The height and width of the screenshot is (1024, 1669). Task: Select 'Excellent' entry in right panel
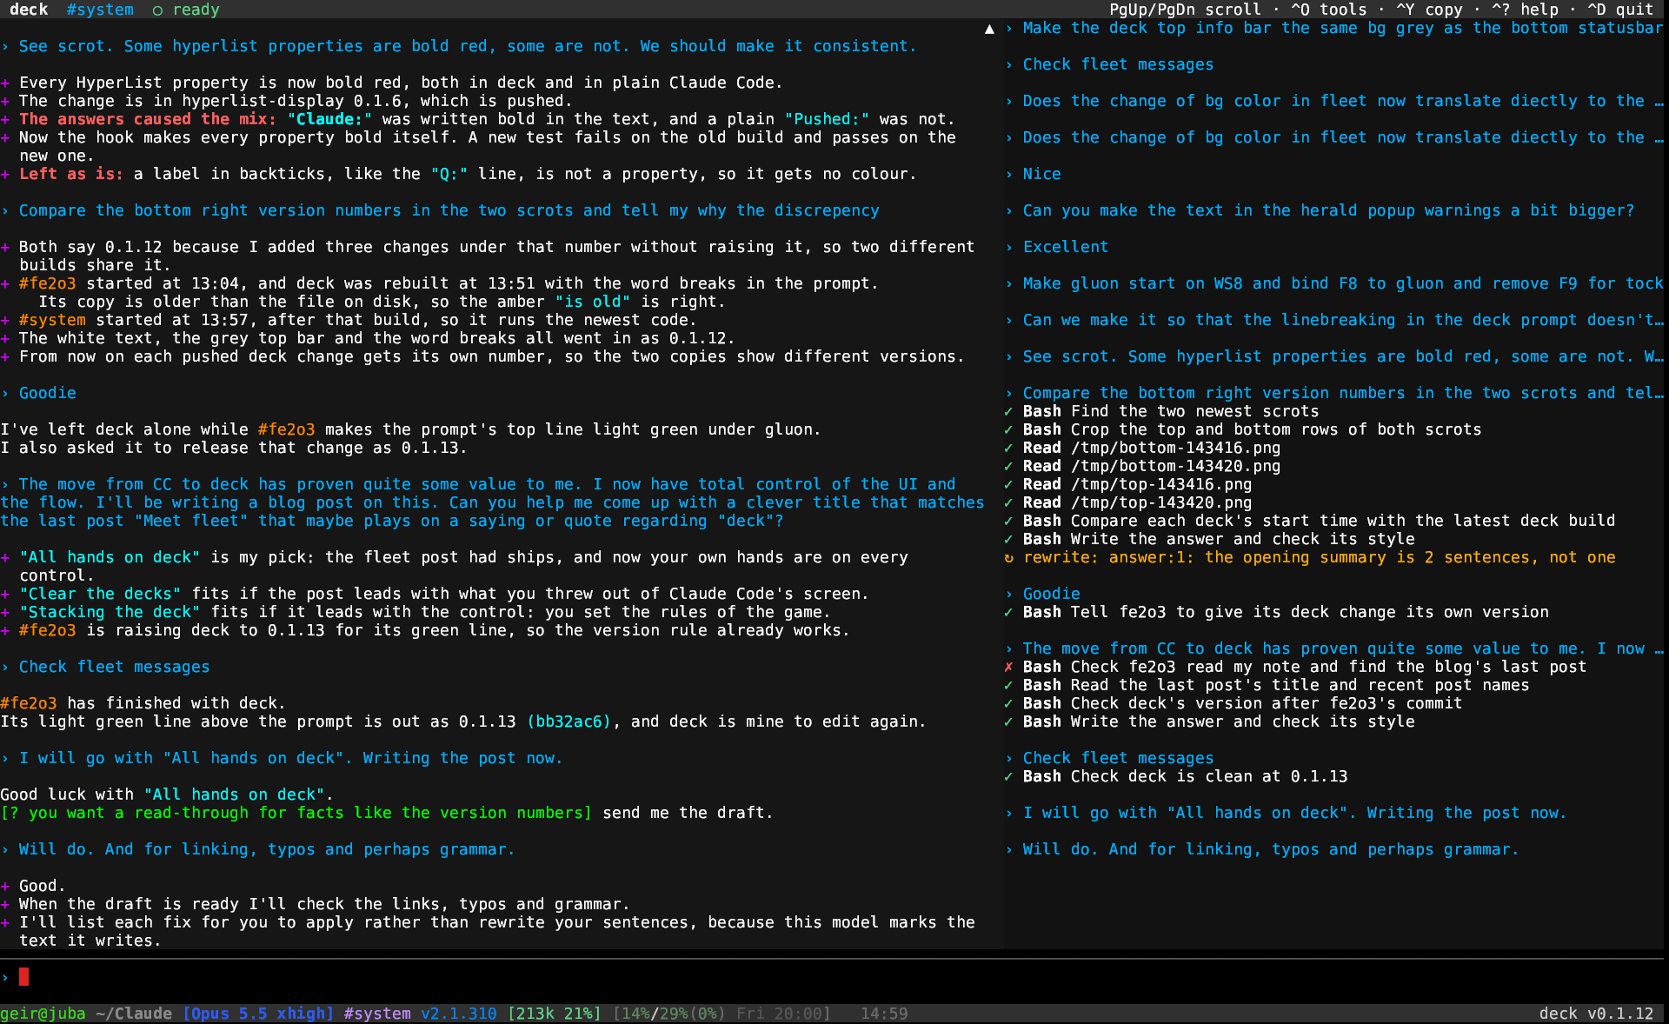[1066, 247]
